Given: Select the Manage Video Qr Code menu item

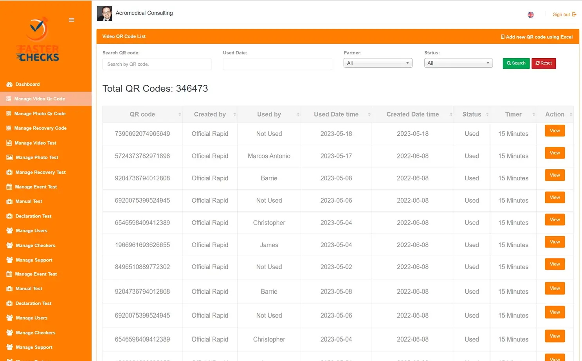Looking at the screenshot, I should pyautogui.click(x=40, y=99).
